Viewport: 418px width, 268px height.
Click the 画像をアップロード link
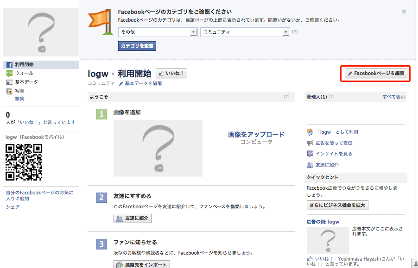[x=256, y=135]
